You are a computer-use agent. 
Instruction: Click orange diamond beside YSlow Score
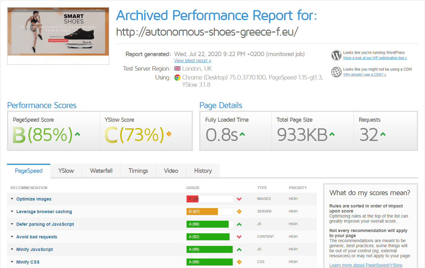169,134
